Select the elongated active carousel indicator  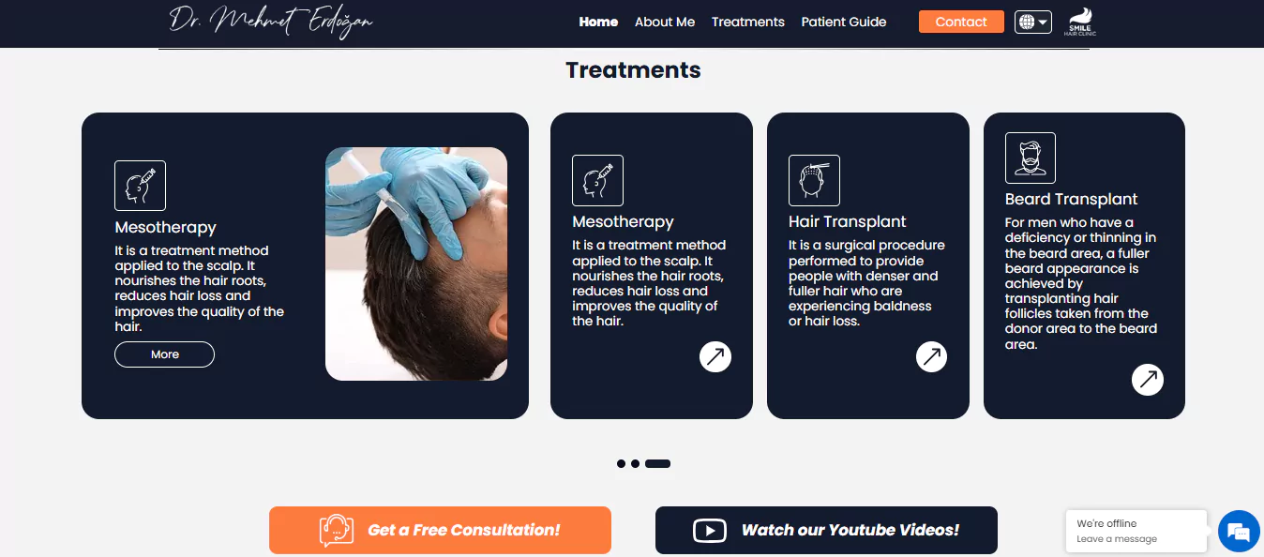click(657, 463)
